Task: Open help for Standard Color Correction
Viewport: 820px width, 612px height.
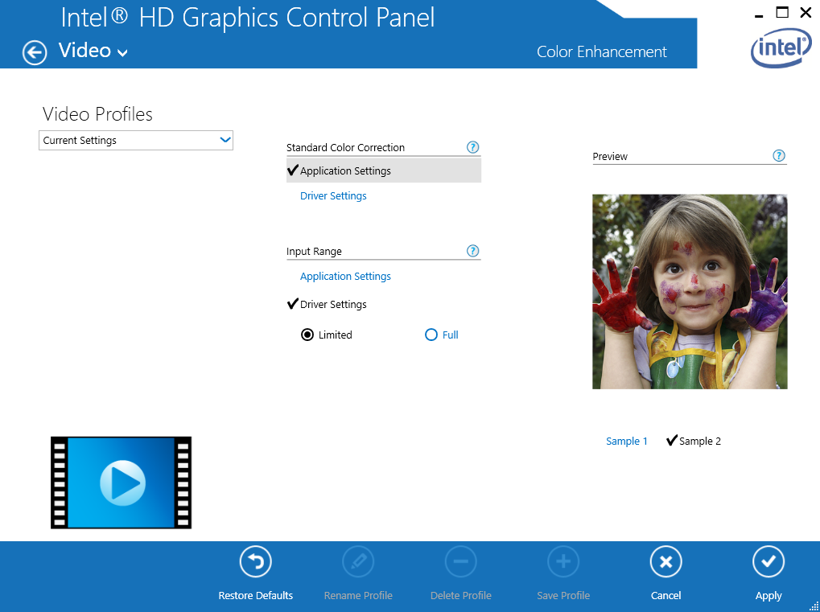Action: pos(472,147)
